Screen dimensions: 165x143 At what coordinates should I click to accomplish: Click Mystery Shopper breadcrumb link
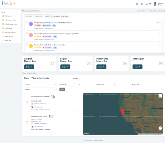[142, 11]
